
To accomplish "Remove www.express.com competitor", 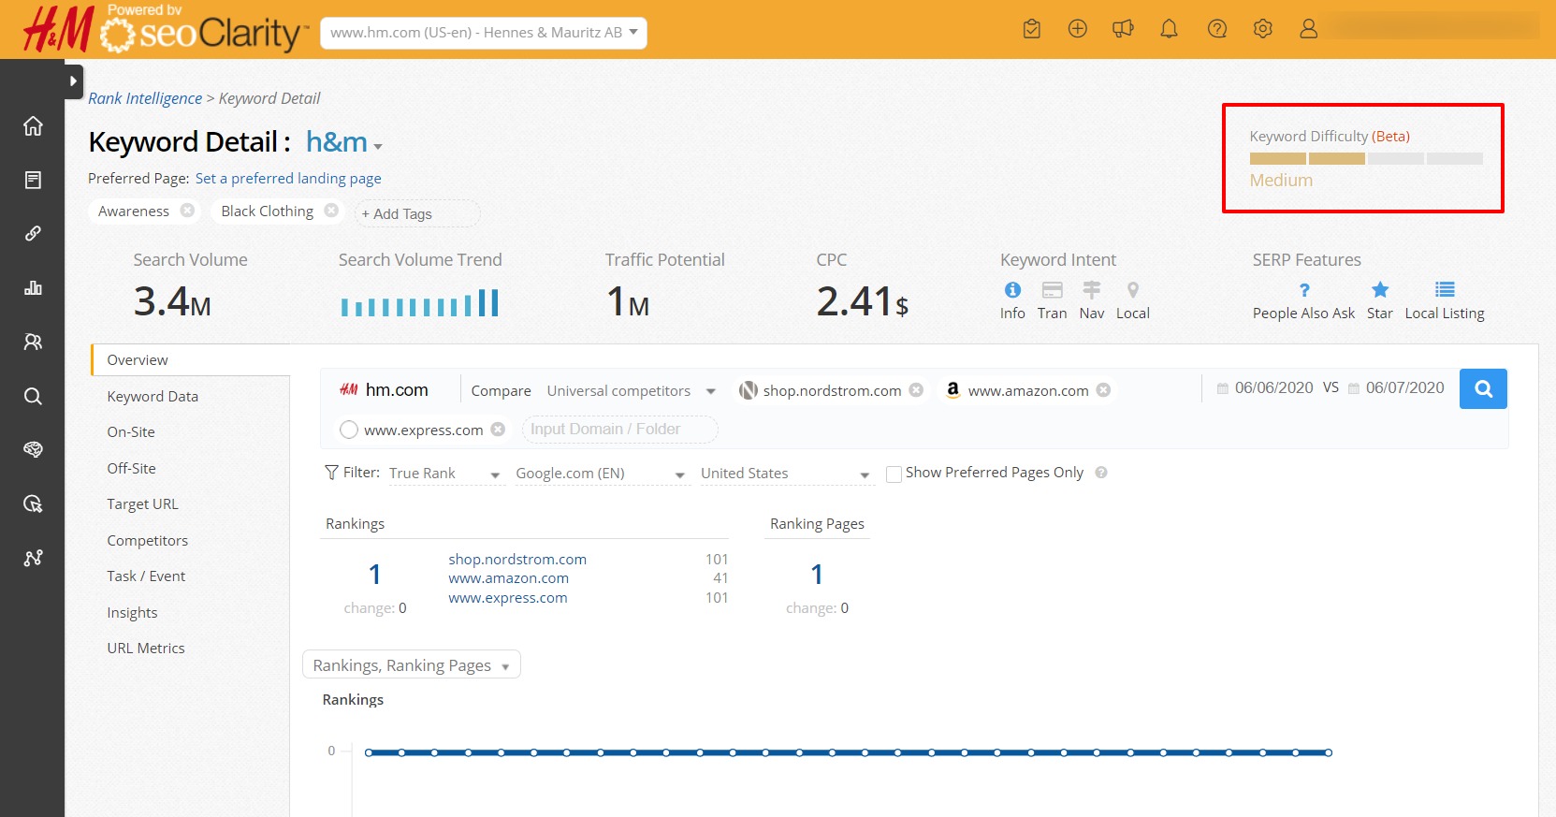I will [x=498, y=430].
